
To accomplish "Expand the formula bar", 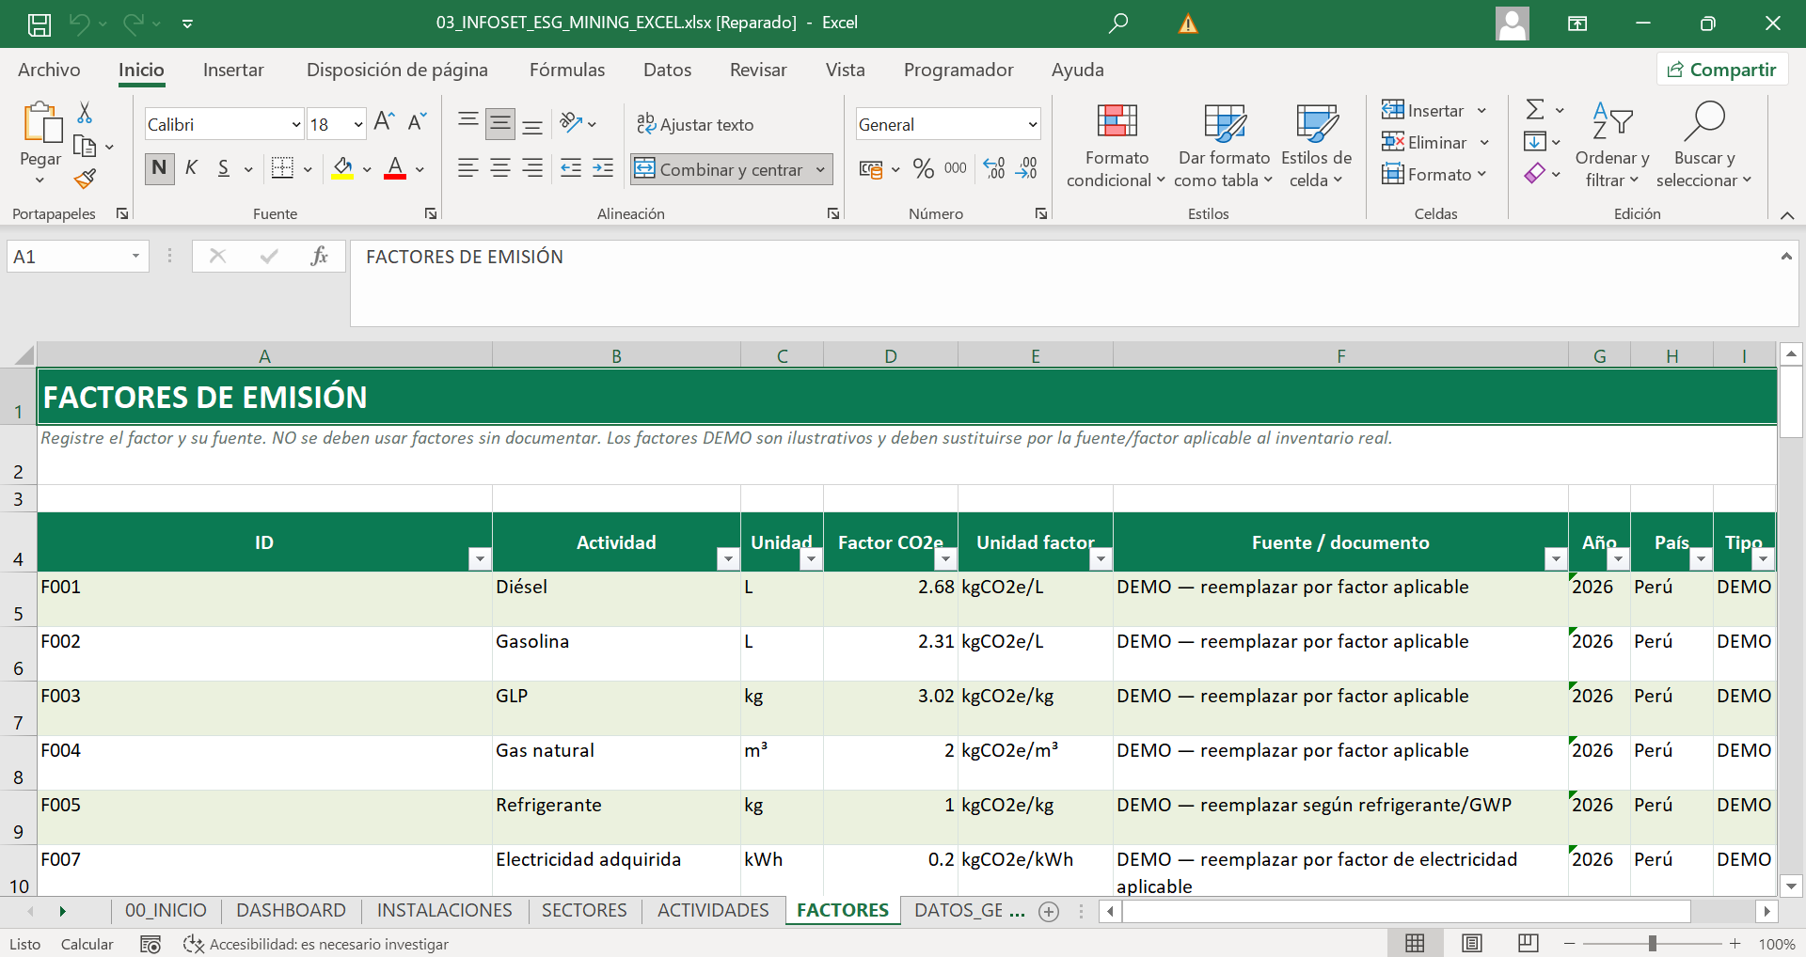I will pos(1785,257).
